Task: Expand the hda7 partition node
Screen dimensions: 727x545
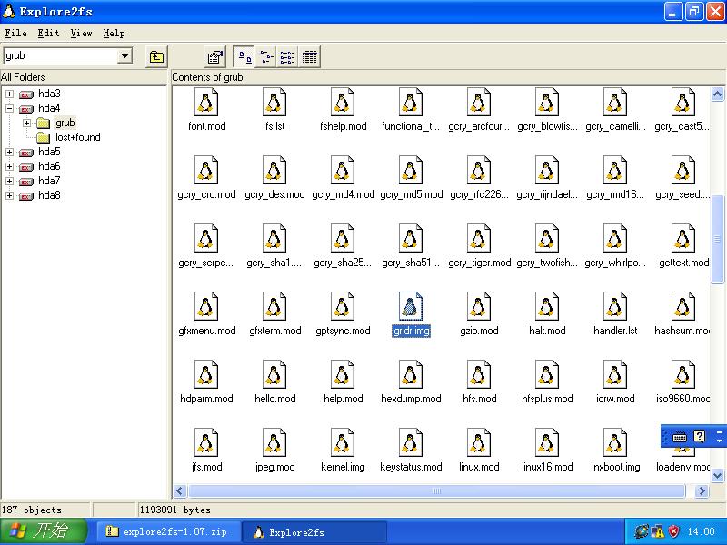Action: coord(9,181)
